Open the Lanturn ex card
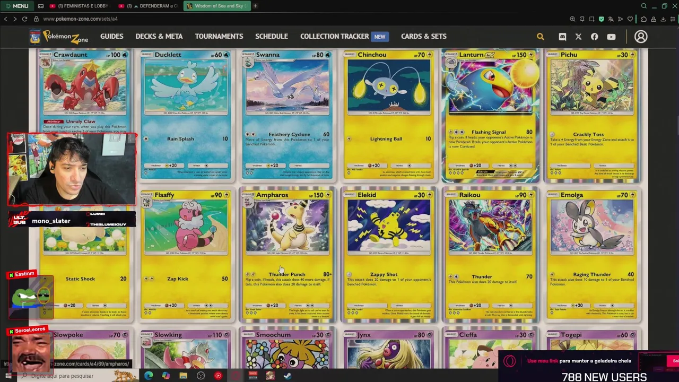The height and width of the screenshot is (382, 679). click(x=491, y=115)
